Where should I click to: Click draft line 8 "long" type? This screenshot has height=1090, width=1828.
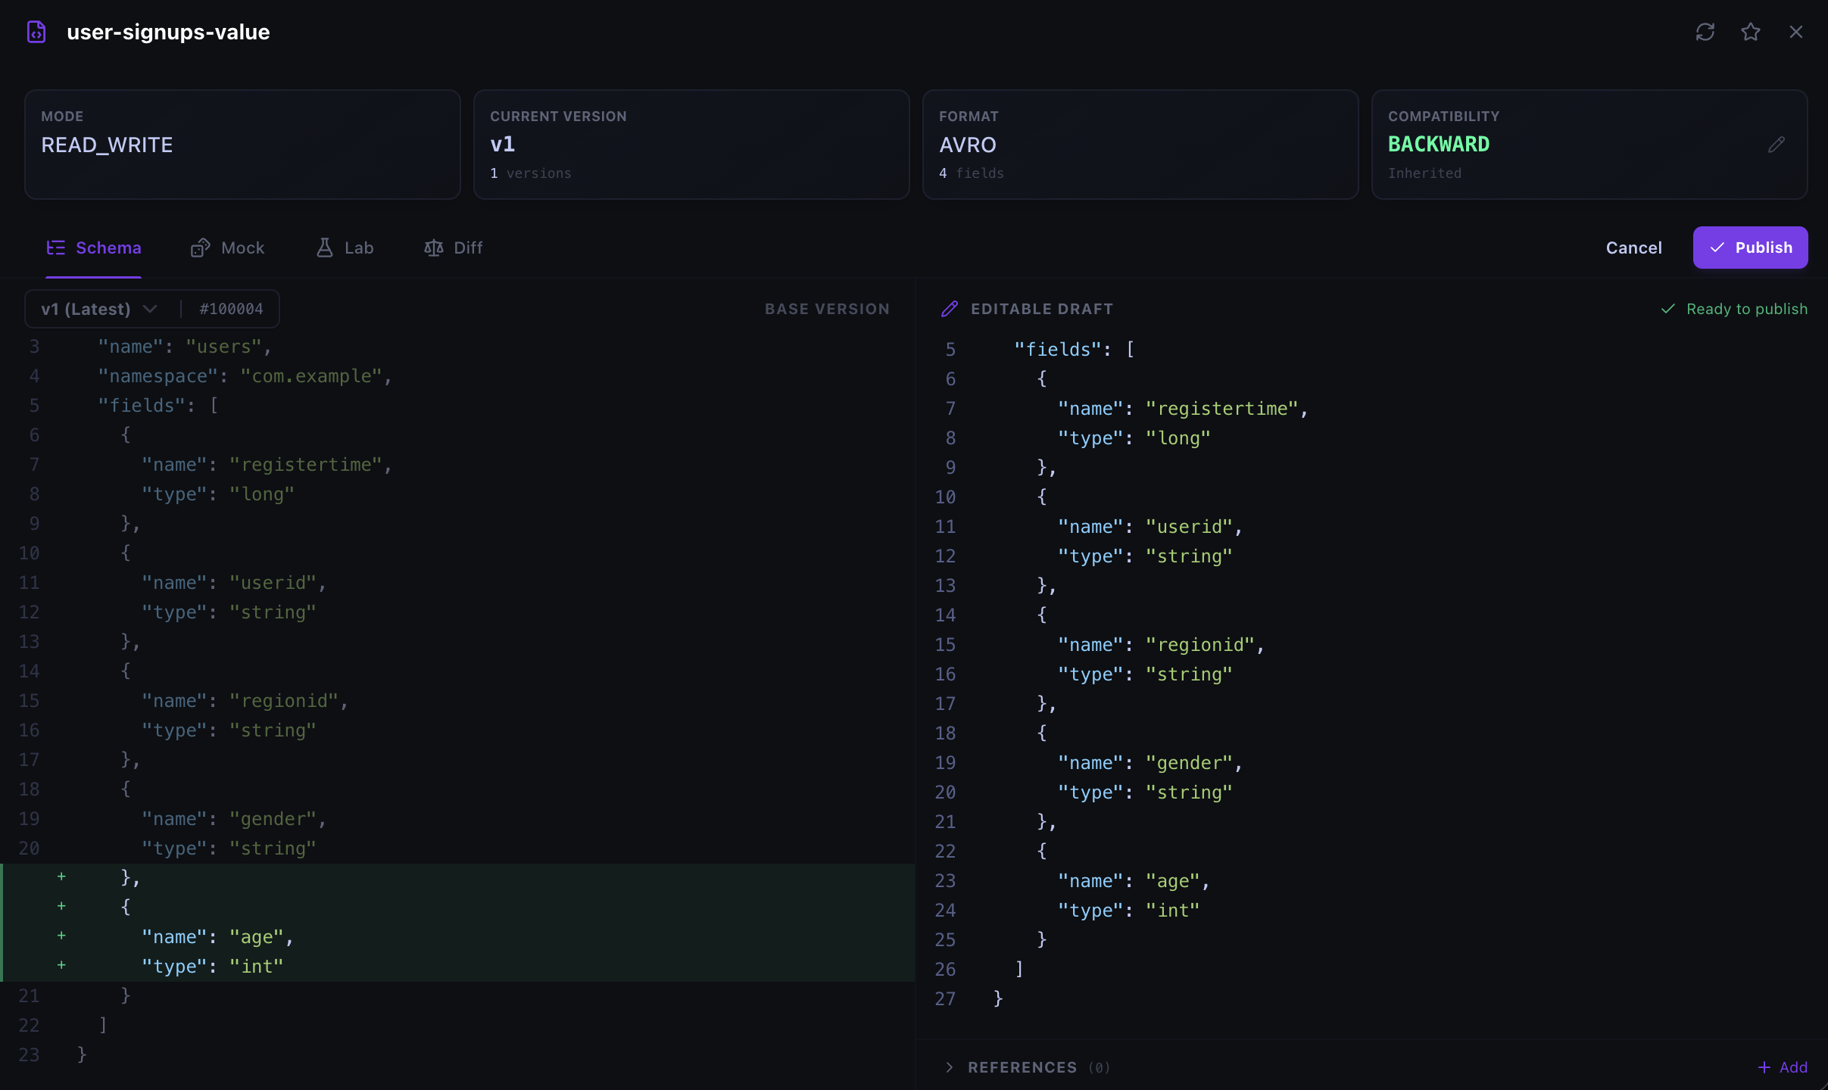pyautogui.click(x=1178, y=438)
